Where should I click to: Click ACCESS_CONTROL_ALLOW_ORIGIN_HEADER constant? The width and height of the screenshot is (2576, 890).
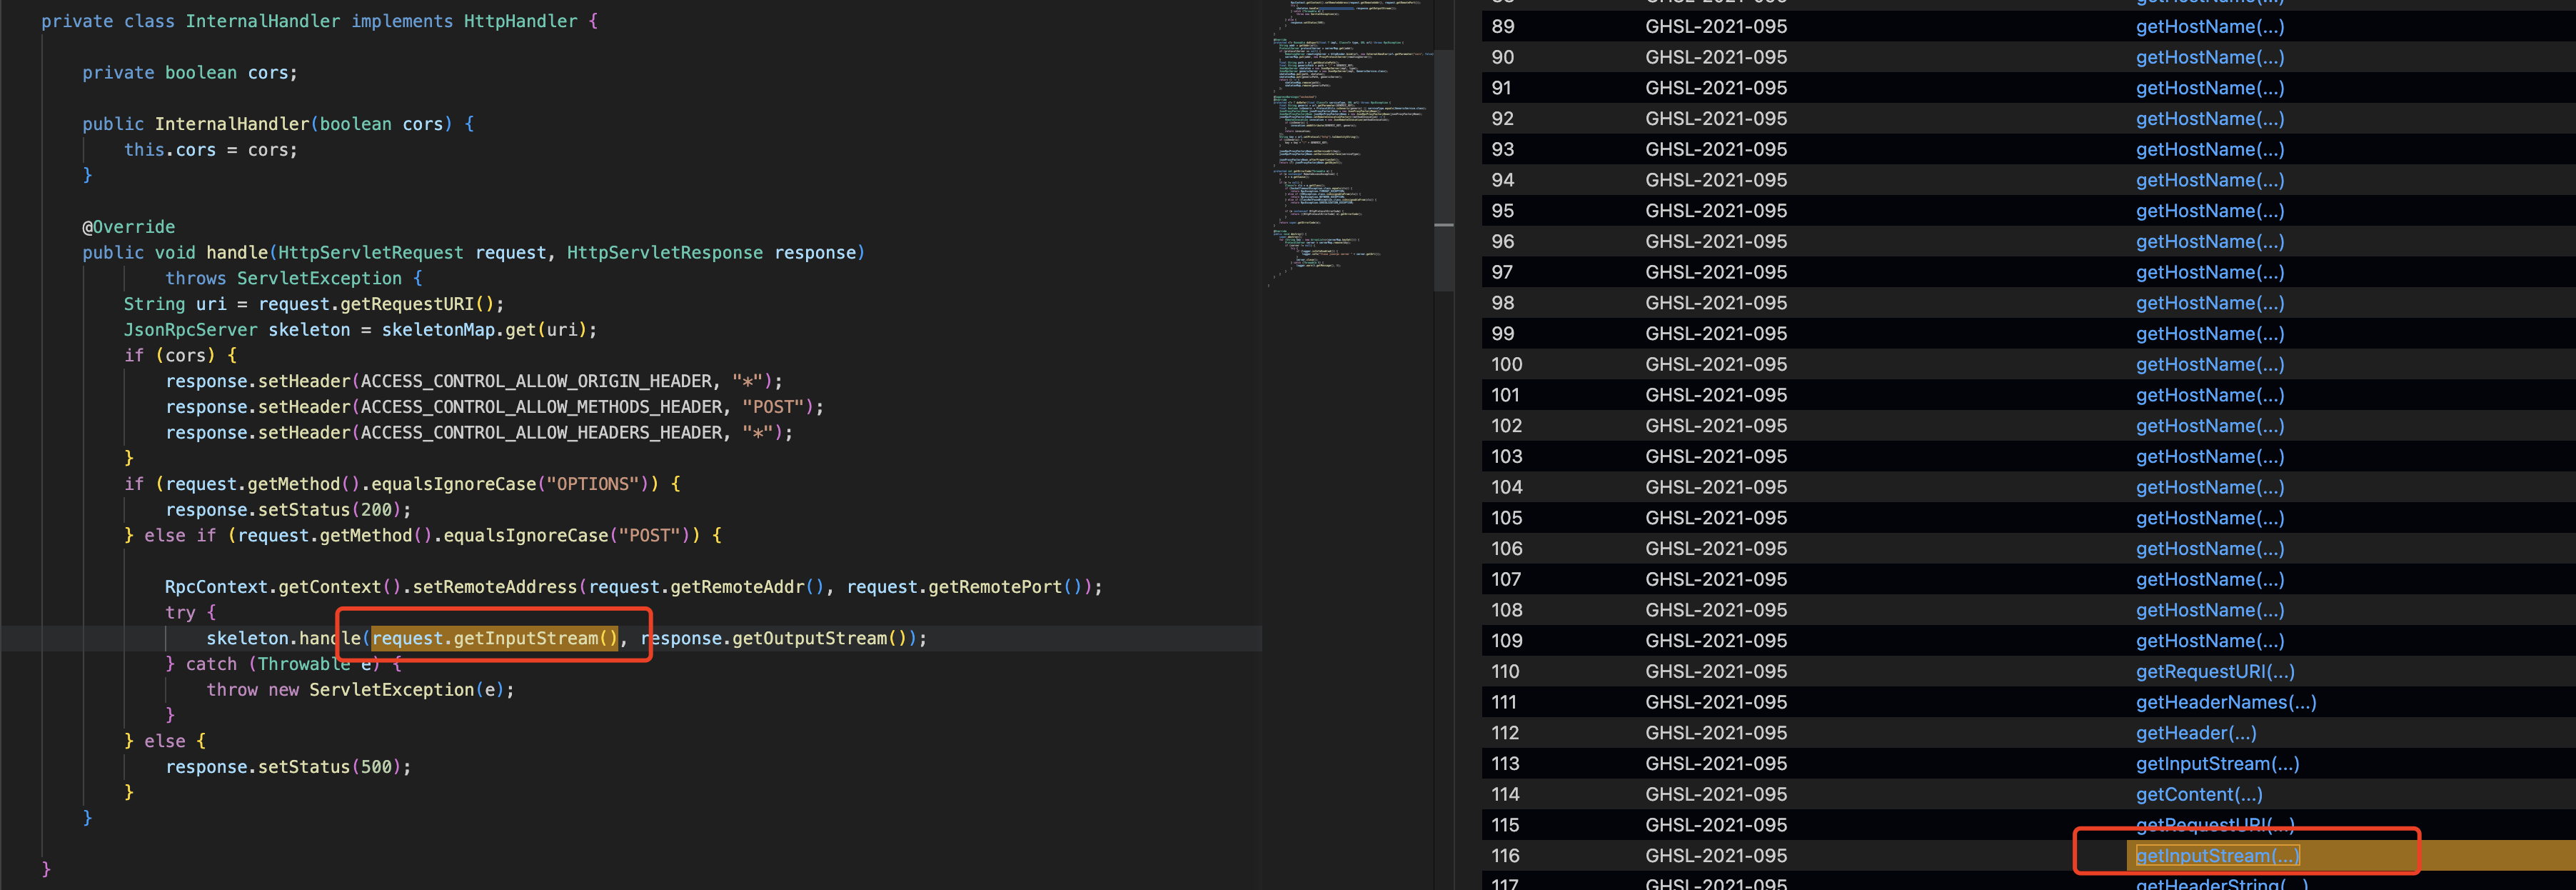click(536, 381)
